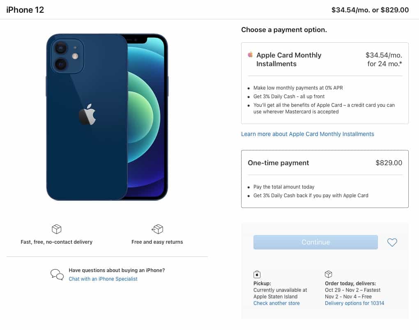The image size is (419, 330).
Task: Click the chat bubbles icon
Action: (x=57, y=275)
